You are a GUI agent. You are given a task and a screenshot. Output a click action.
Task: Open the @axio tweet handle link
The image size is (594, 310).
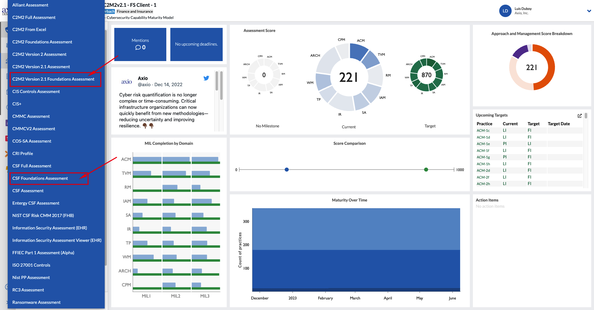click(x=144, y=85)
